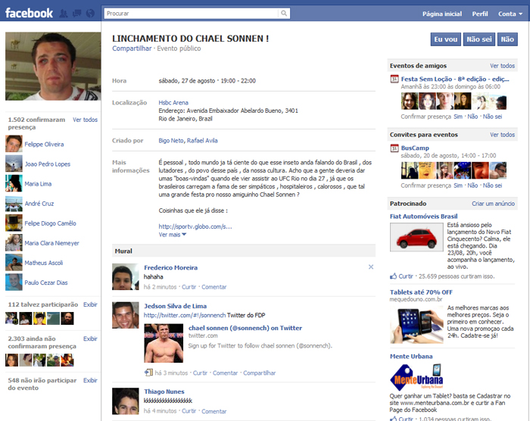Click the Mente Urbana logo image

[x=416, y=376]
